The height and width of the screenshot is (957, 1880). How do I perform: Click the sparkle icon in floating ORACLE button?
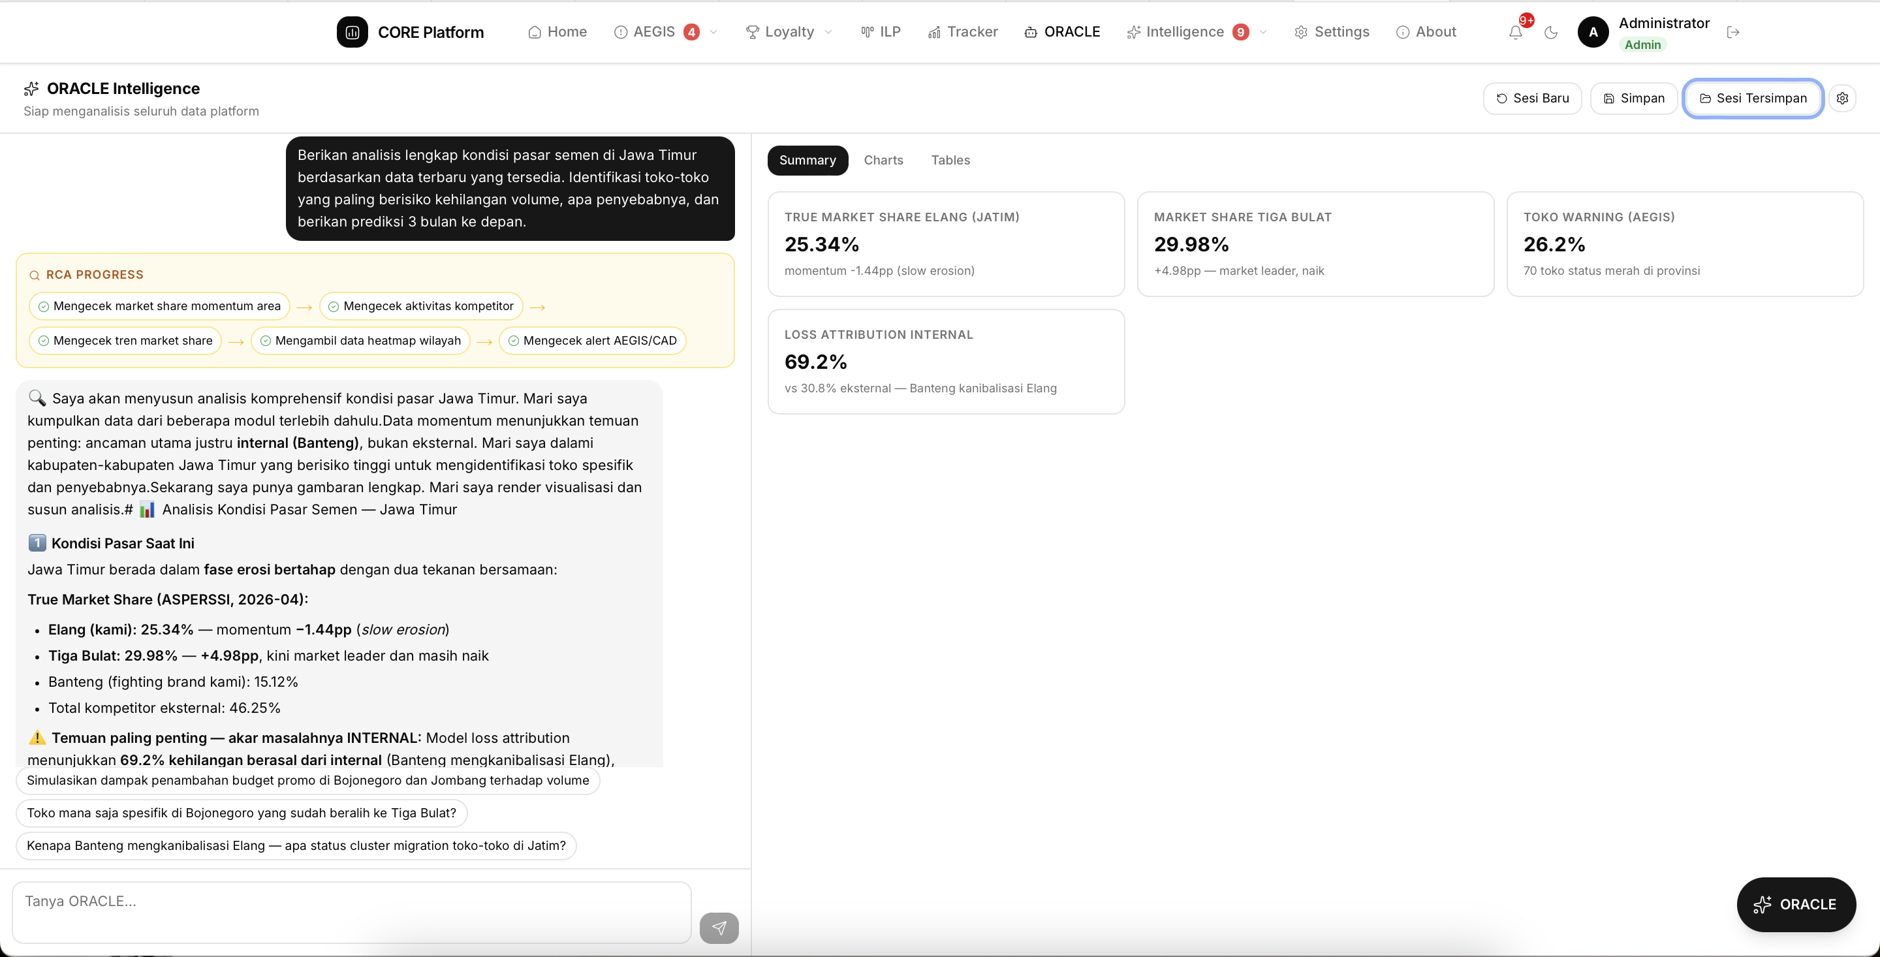pos(1762,904)
